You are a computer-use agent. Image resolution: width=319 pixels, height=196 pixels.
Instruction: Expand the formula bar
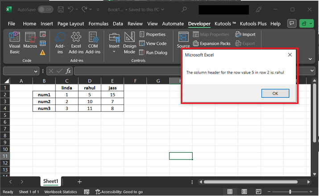312,71
